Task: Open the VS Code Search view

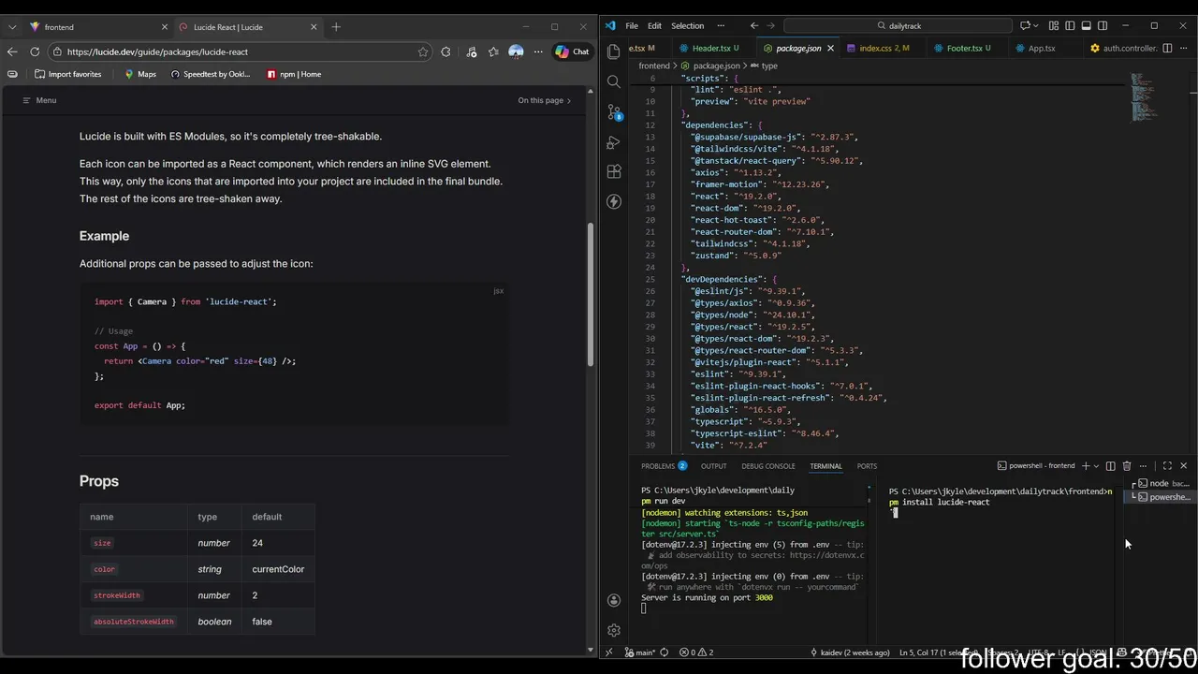Action: coord(614,81)
